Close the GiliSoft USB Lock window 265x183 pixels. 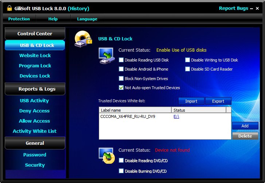[x=257, y=8]
